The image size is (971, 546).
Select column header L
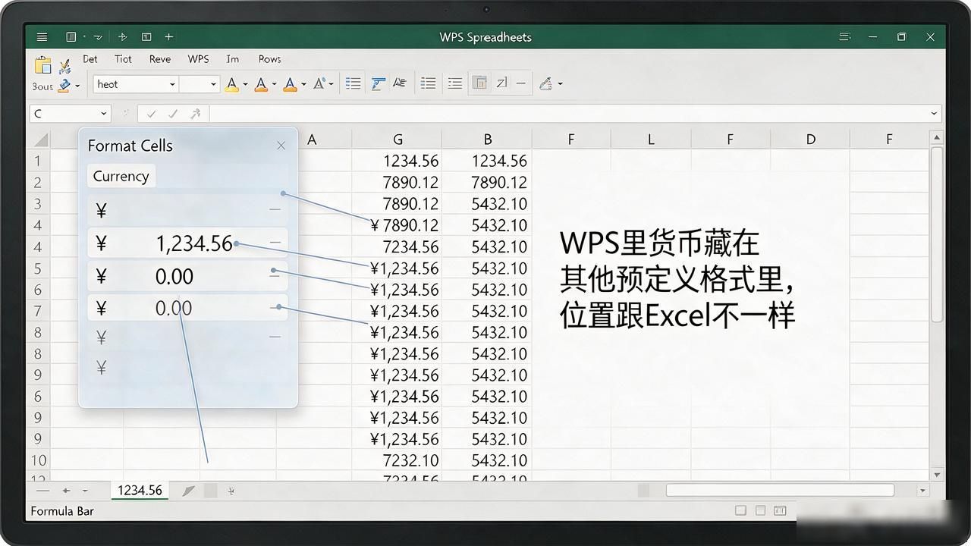pos(651,139)
